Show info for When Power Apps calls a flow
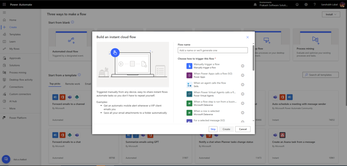This screenshot has width=347, height=166. pos(243,75)
